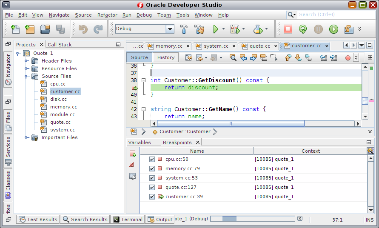
Task: Expand the Resource Files folder node
Action: click(x=27, y=68)
